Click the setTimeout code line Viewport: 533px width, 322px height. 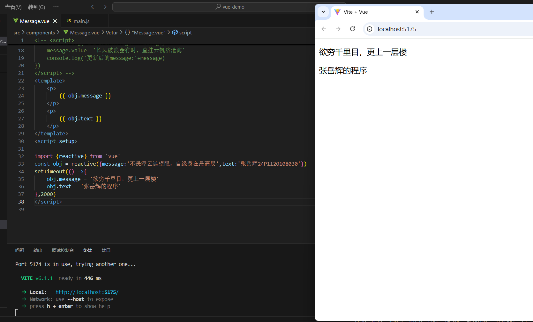click(x=61, y=171)
